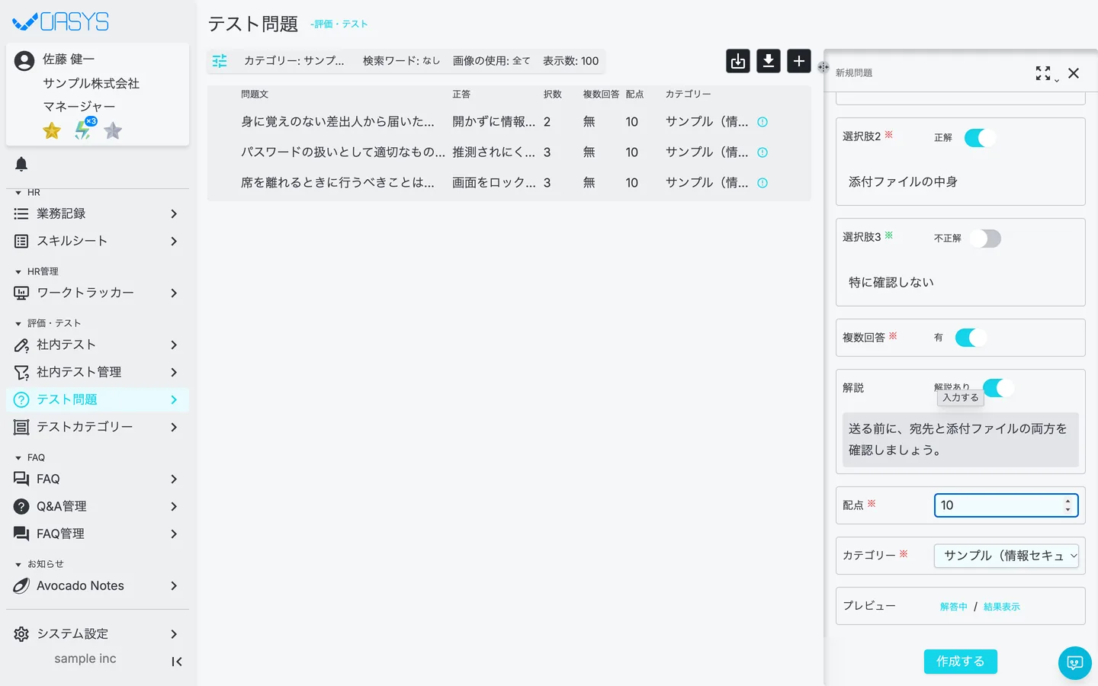Increase 配点 with the stepper arrow
1098x686 pixels.
coord(1067,501)
